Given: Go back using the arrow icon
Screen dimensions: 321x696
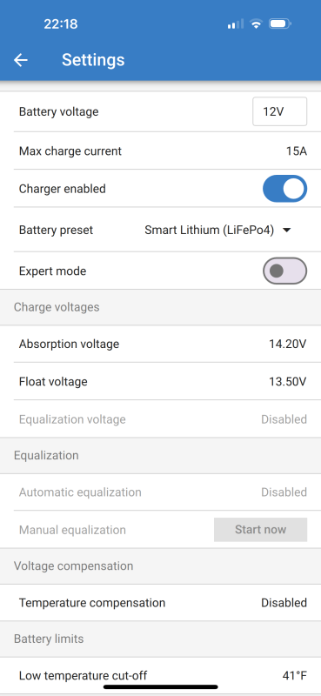Looking at the screenshot, I should tap(21, 60).
